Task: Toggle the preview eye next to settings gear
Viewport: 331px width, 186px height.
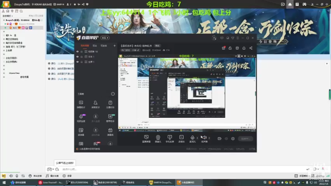Action: (226, 138)
